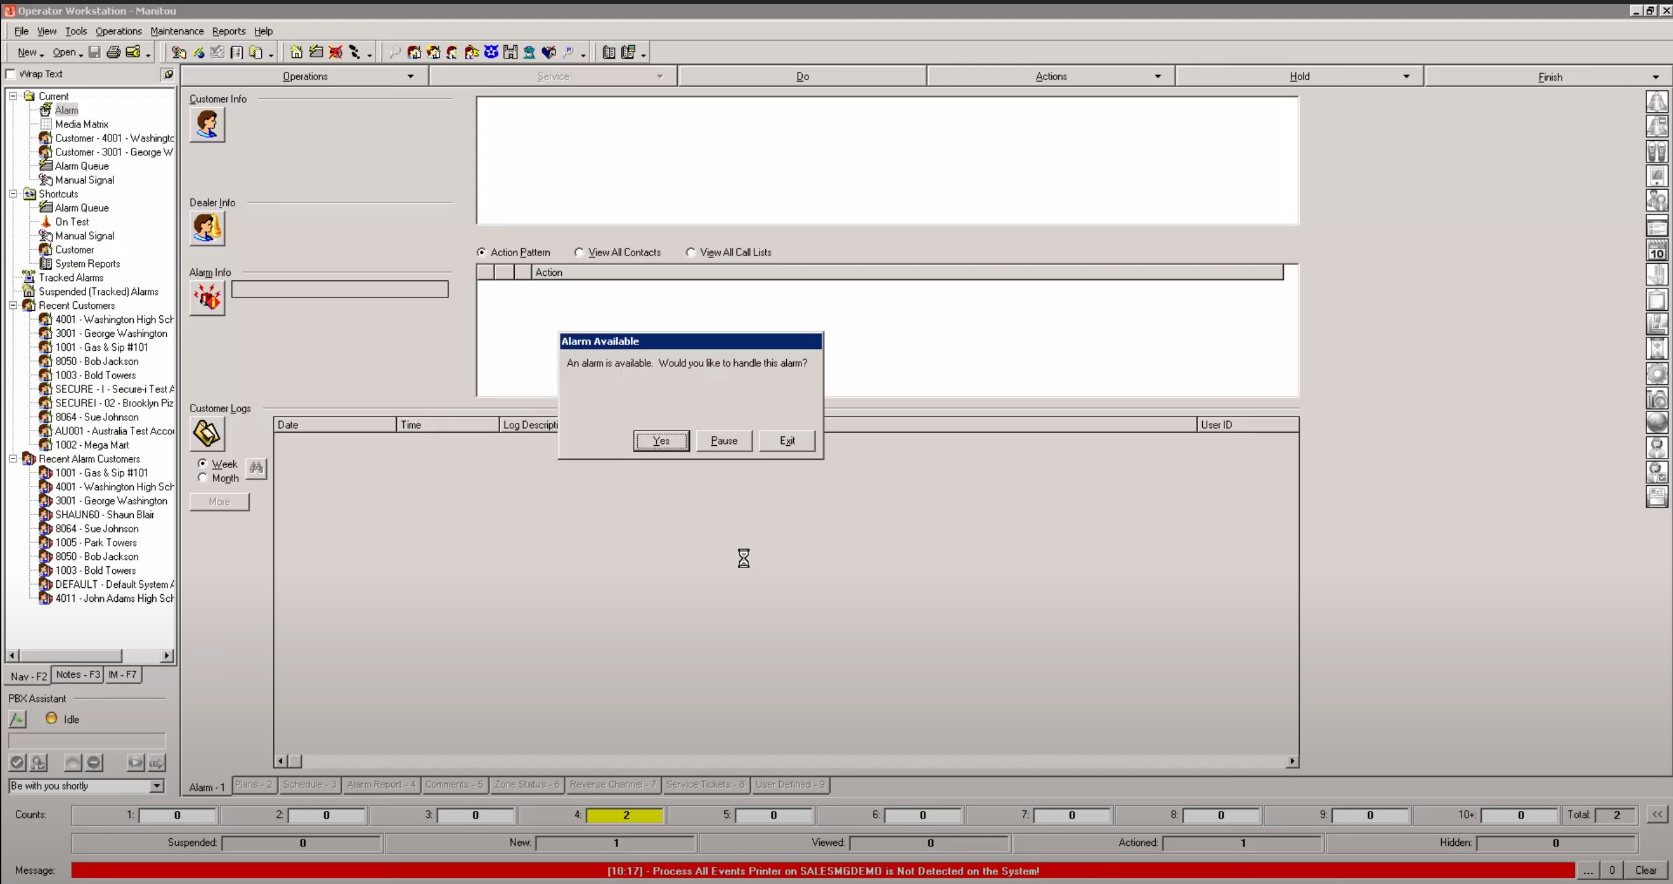Click the Pause button in dialog
Image resolution: width=1673 pixels, height=884 pixels.
pyautogui.click(x=724, y=441)
